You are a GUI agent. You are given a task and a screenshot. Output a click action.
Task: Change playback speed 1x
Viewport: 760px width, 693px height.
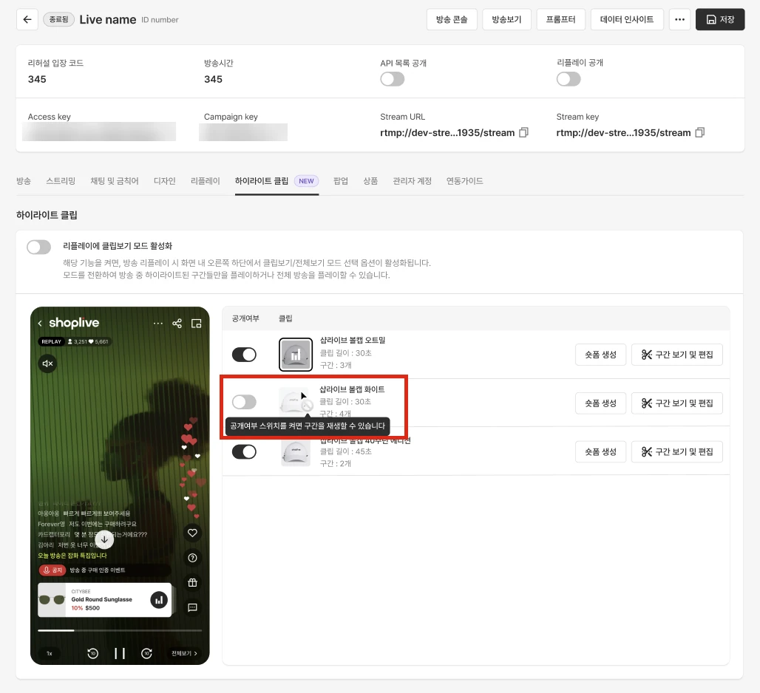click(50, 653)
